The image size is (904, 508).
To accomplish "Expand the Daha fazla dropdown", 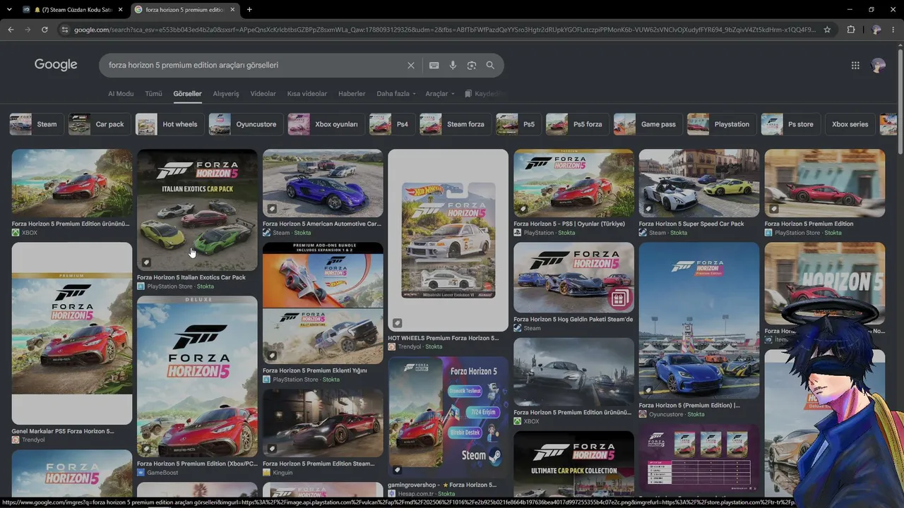I will click(396, 93).
